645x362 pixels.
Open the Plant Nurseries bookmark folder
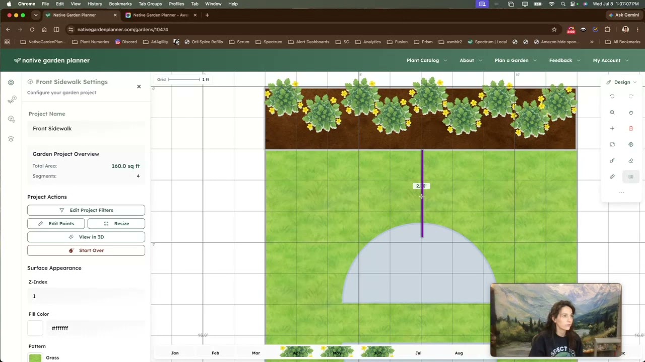91,42
